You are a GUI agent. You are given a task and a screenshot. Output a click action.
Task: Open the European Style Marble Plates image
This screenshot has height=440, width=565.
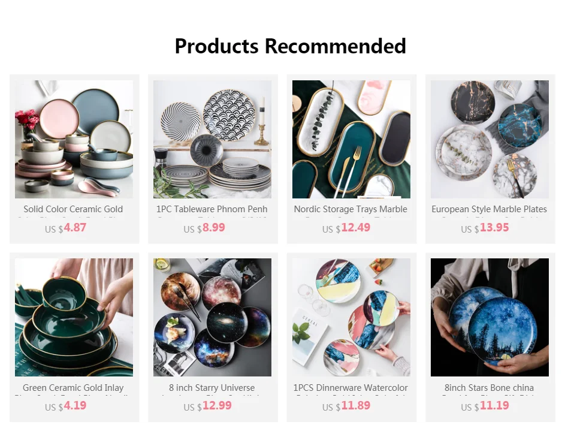click(490, 139)
